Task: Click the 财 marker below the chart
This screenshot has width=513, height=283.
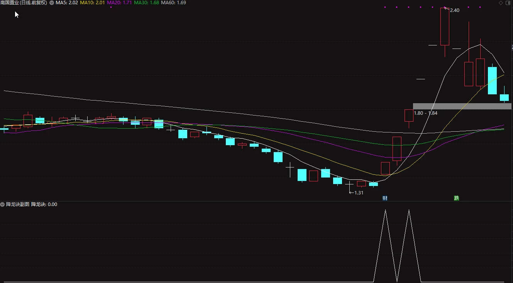Action: point(385,198)
